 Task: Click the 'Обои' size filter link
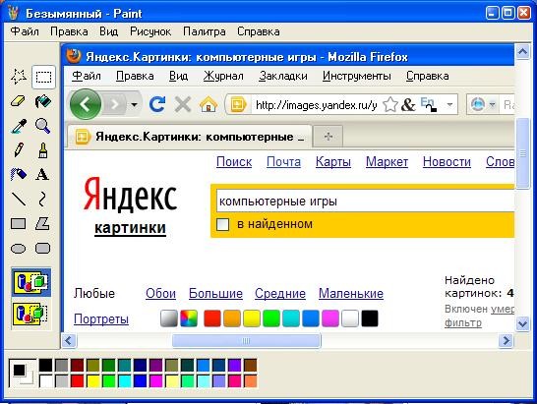[160, 293]
